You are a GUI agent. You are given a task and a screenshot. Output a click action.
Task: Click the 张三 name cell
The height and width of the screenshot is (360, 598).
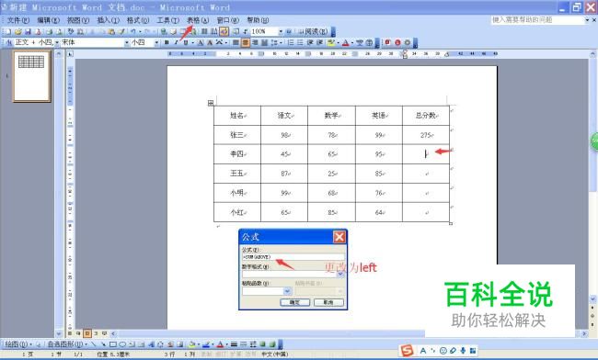pyautogui.click(x=237, y=135)
